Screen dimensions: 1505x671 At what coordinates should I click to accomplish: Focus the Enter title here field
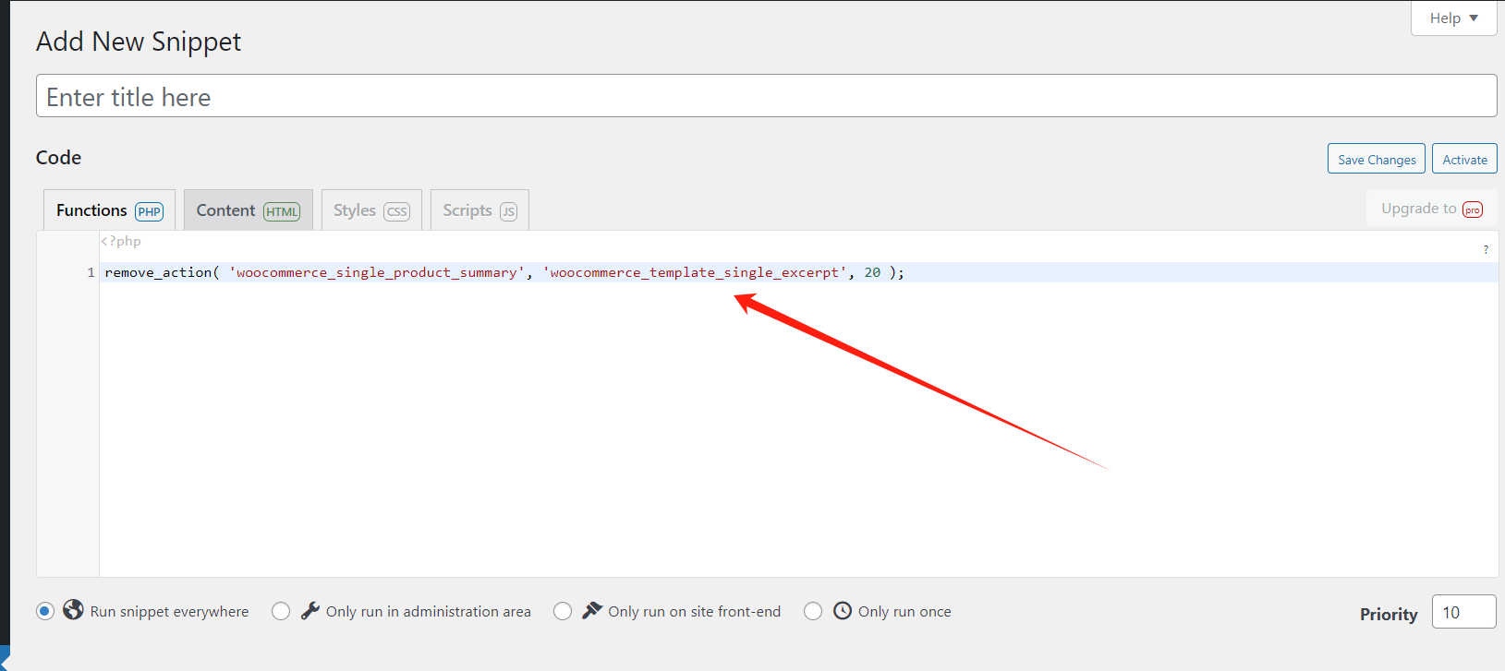tap(765, 96)
